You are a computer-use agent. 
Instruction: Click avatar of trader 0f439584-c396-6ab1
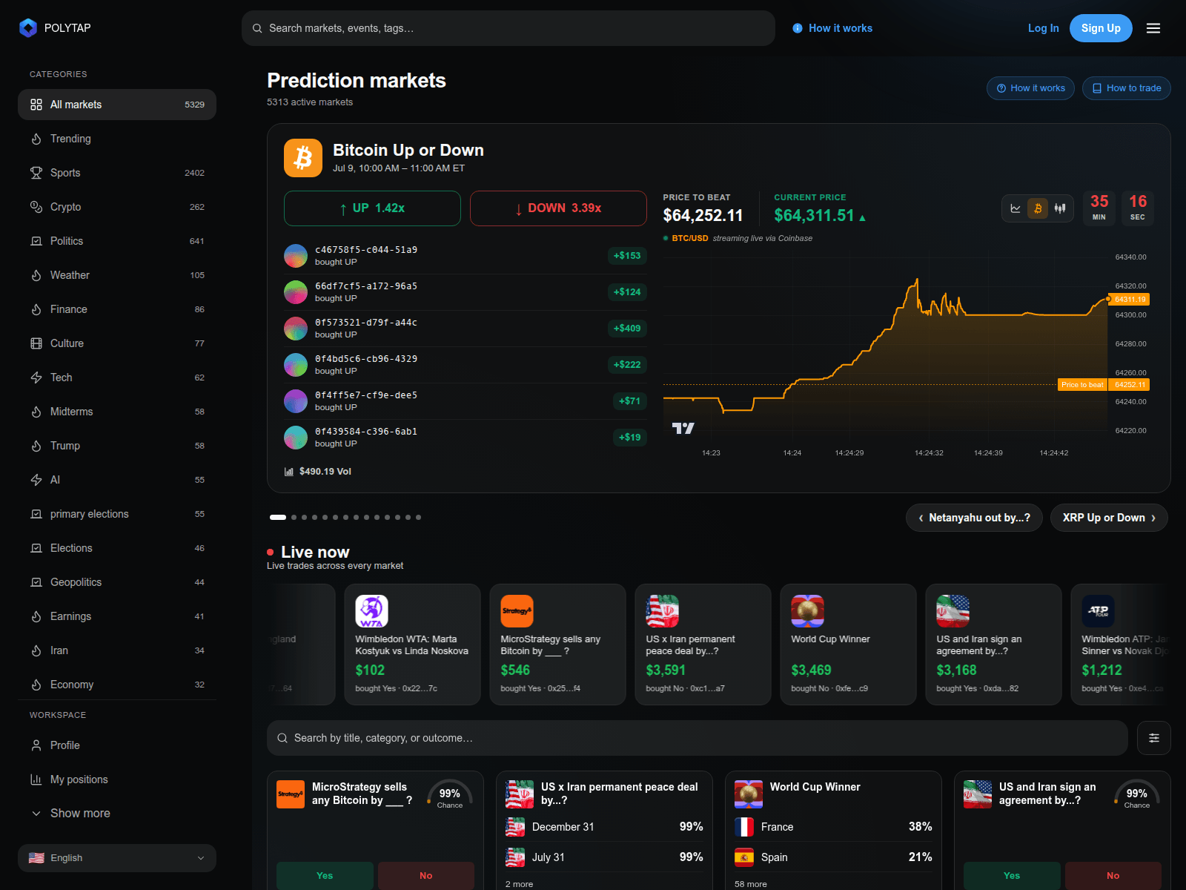tap(296, 438)
